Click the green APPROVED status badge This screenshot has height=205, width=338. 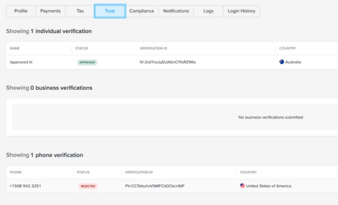click(87, 62)
